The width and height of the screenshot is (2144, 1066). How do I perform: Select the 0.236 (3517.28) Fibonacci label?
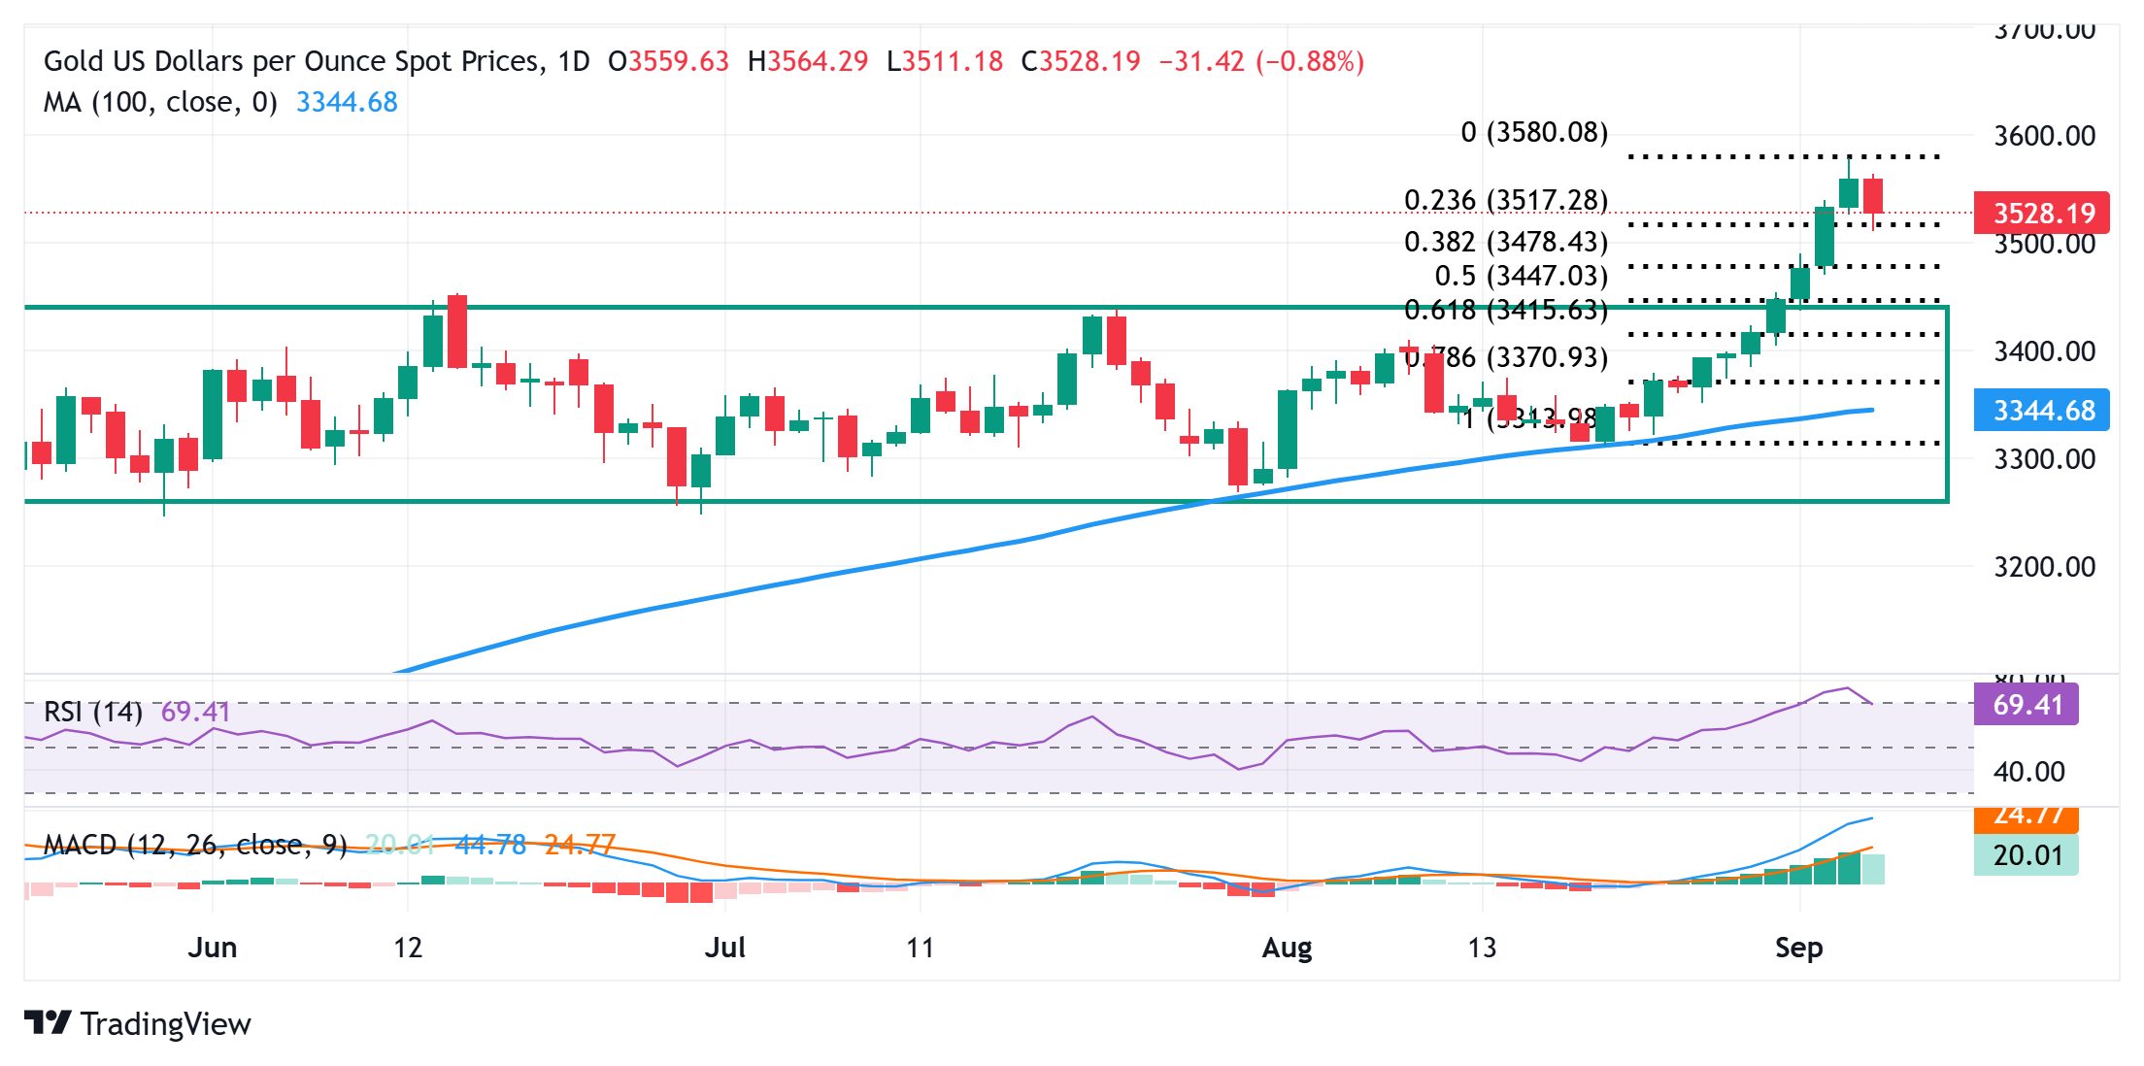click(1506, 200)
